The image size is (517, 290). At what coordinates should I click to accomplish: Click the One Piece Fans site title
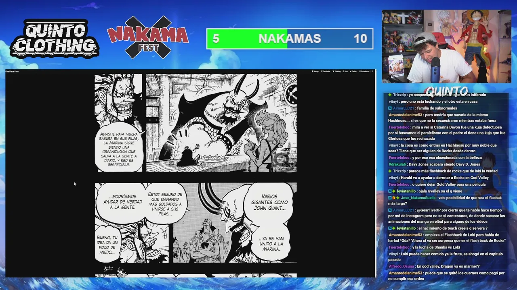click(12, 71)
